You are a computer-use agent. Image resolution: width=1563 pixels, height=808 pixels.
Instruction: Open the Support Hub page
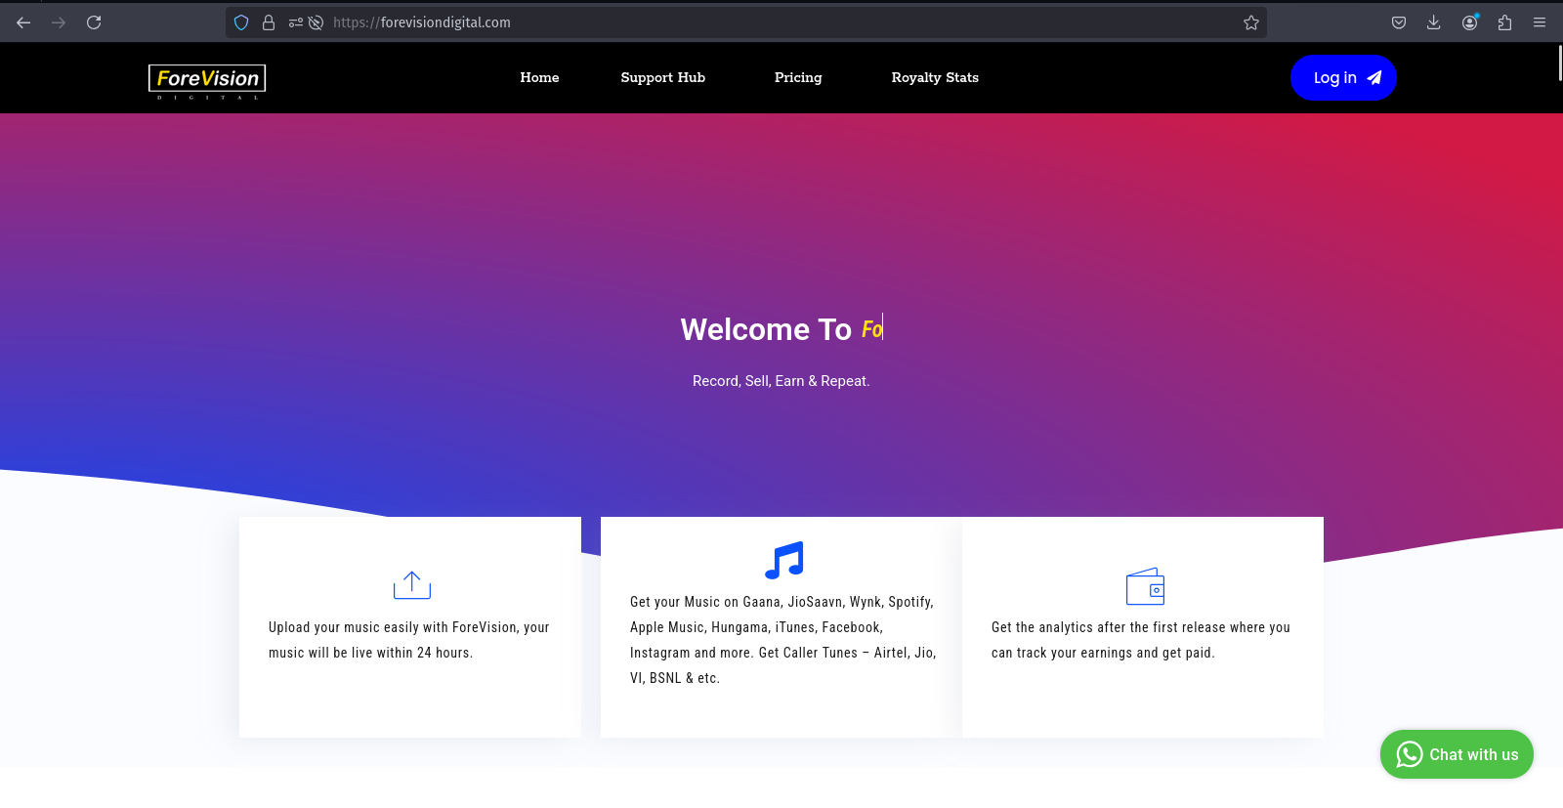(x=662, y=77)
